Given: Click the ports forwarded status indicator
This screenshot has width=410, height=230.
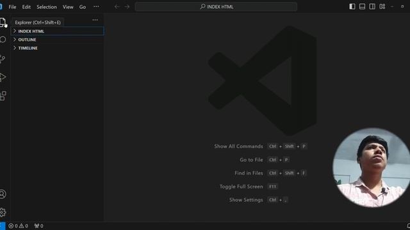Looking at the screenshot, I should [38, 226].
